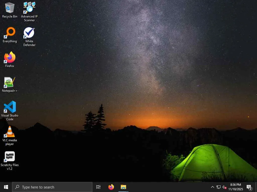Select the Scratchy Flies v1.2 shortcut
The width and height of the screenshot is (257, 192).
10,161
